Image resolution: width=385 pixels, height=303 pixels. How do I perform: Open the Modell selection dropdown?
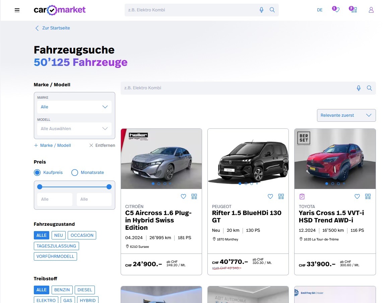(74, 129)
